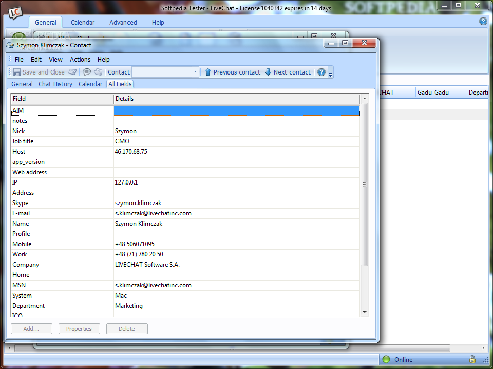
Task: Select the Department value Marketing
Action: [x=129, y=306]
